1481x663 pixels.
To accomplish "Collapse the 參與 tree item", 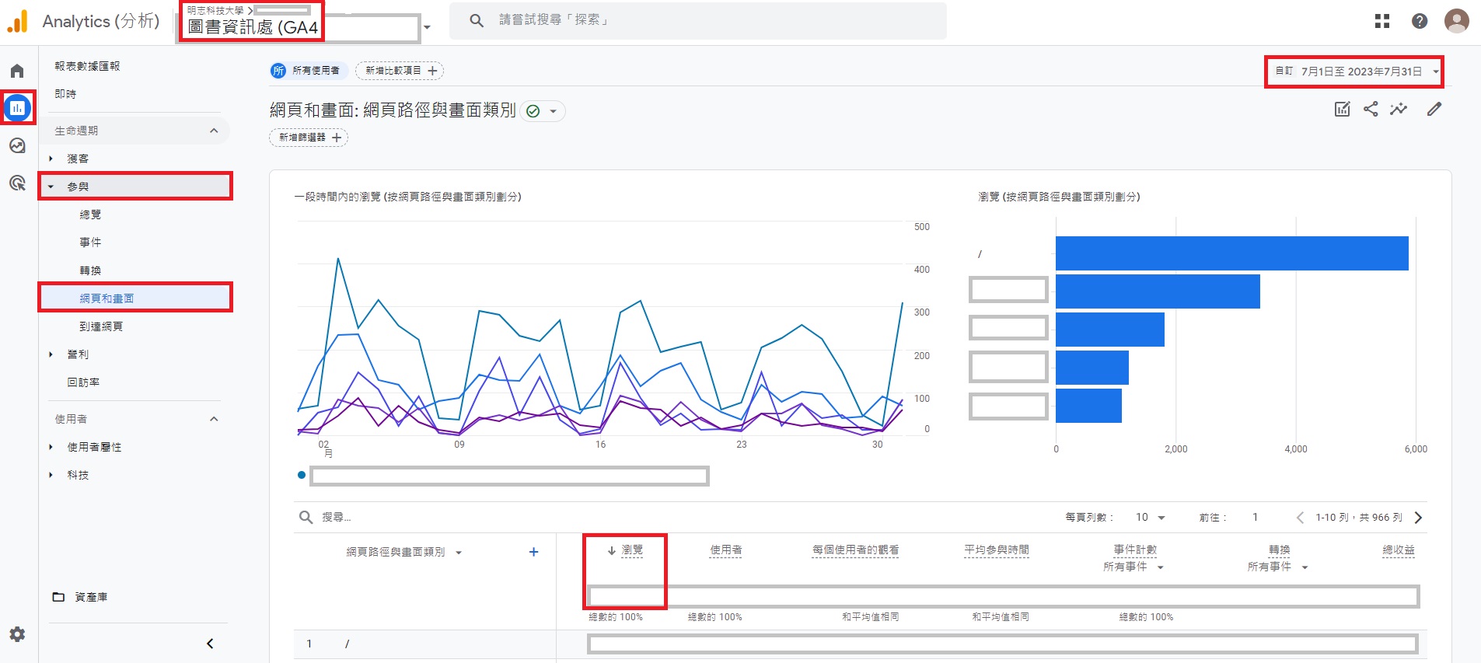I will click(51, 187).
